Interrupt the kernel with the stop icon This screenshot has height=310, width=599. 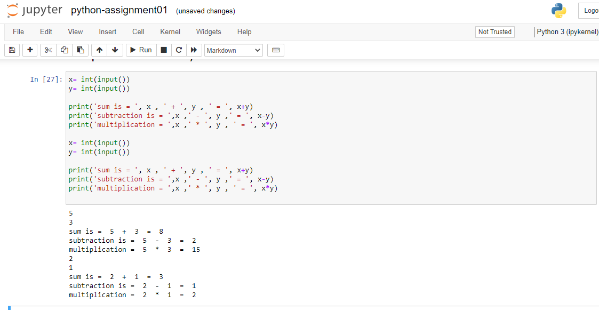click(164, 50)
